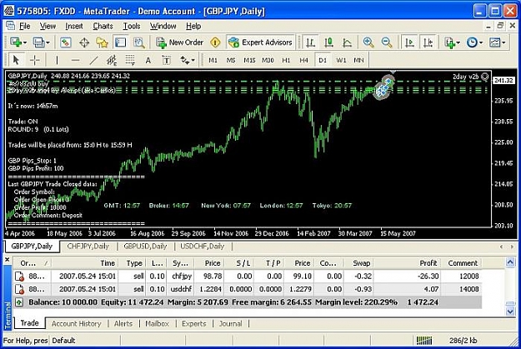The height and width of the screenshot is (349, 521).
Task: Toggle the Terminal window icon
Action: 120,42
